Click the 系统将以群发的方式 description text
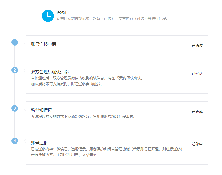The width and height of the screenshot is (222, 175). (83, 116)
